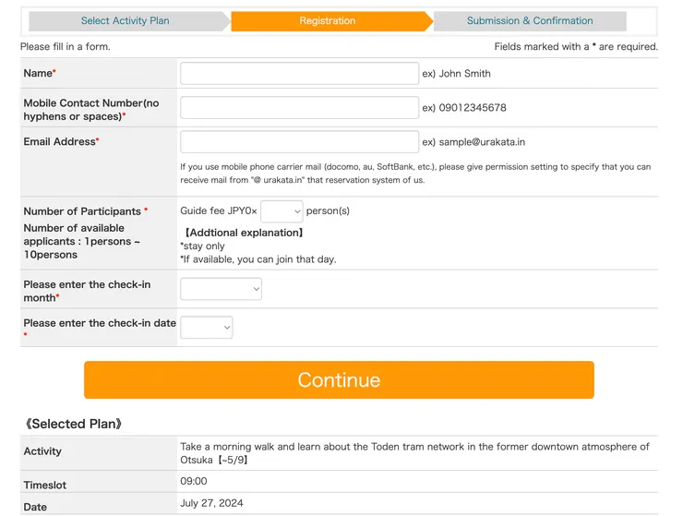Click the Name input field
Viewport: 683px width, 516px height.
pyautogui.click(x=299, y=74)
